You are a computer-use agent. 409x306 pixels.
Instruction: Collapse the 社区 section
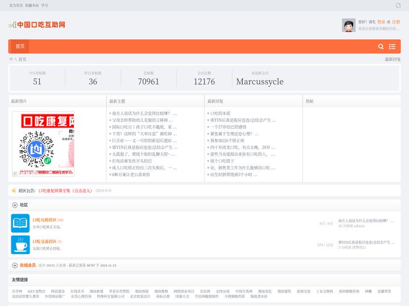click(15, 205)
